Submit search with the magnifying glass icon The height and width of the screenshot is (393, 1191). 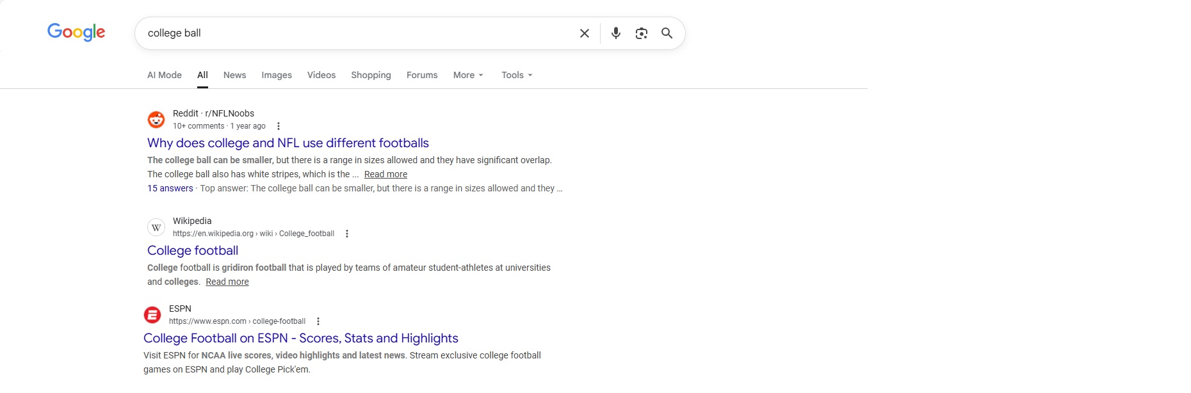tap(667, 33)
